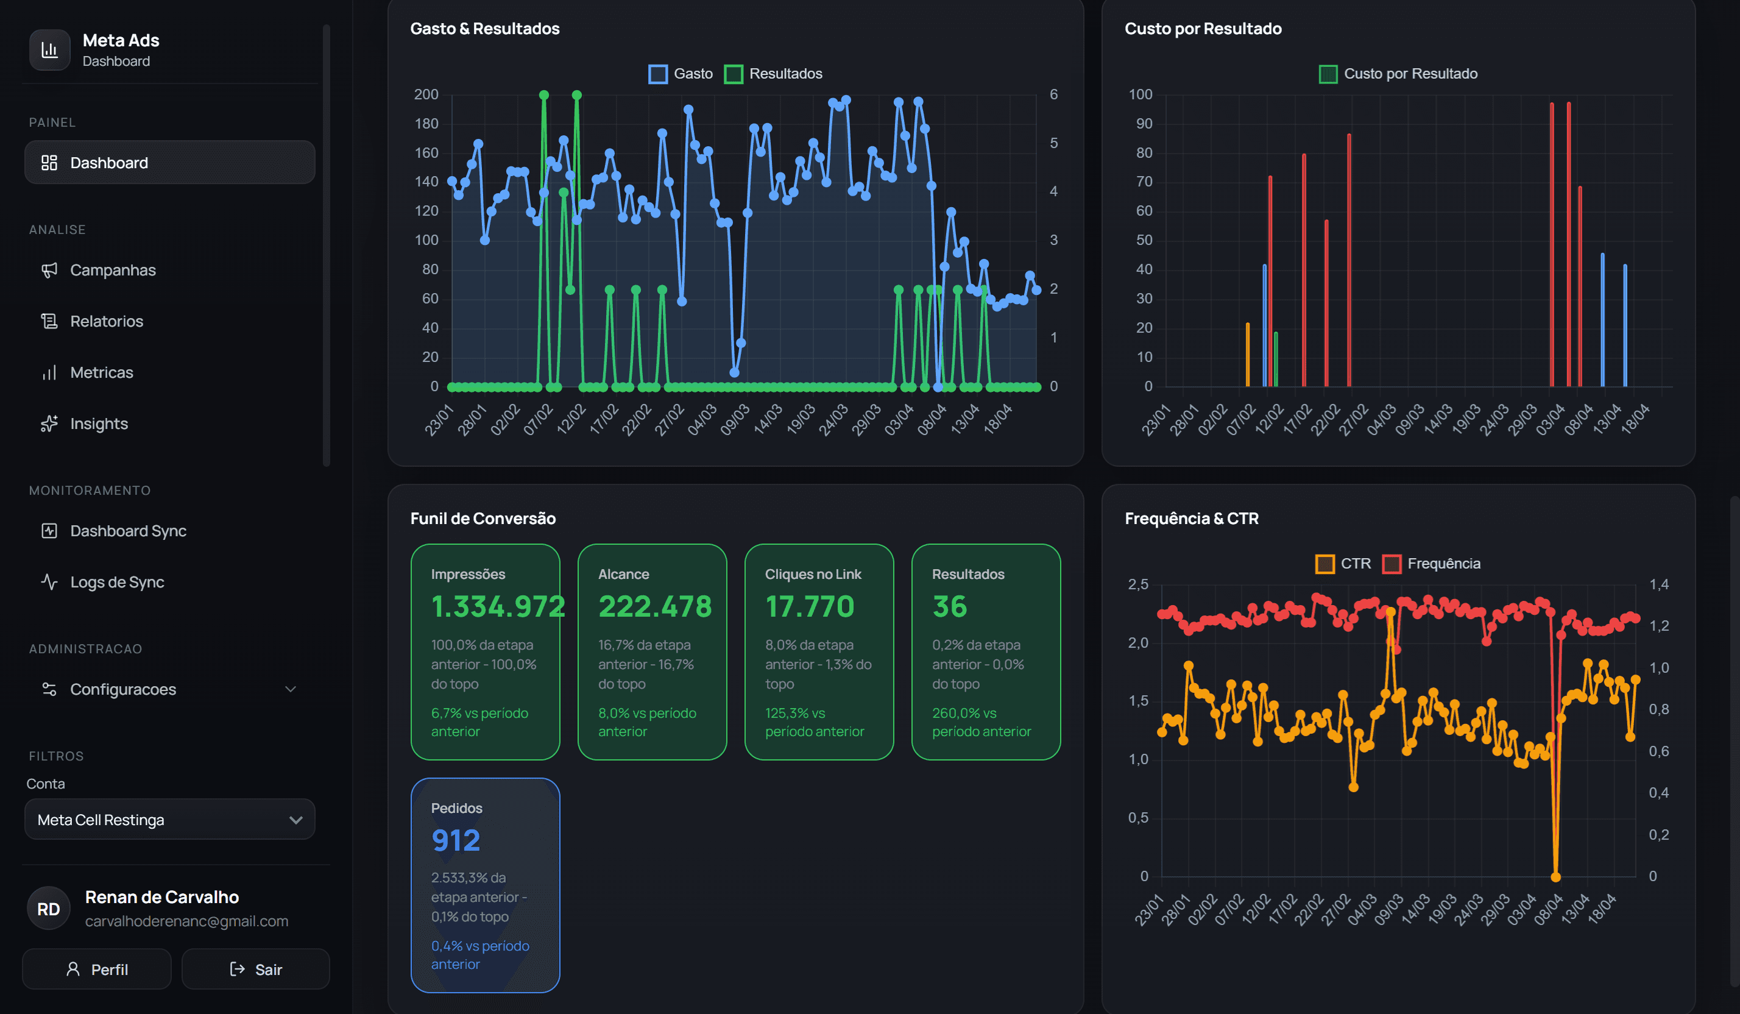Click the Sair logout button
Screen dimensions: 1740x1014
tap(255, 969)
